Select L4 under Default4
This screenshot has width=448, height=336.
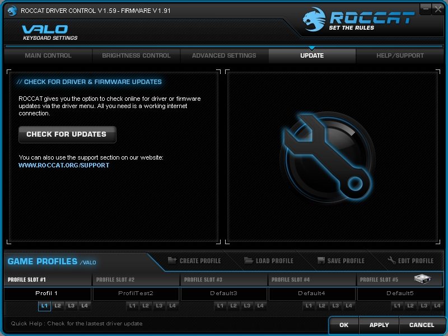349,306
